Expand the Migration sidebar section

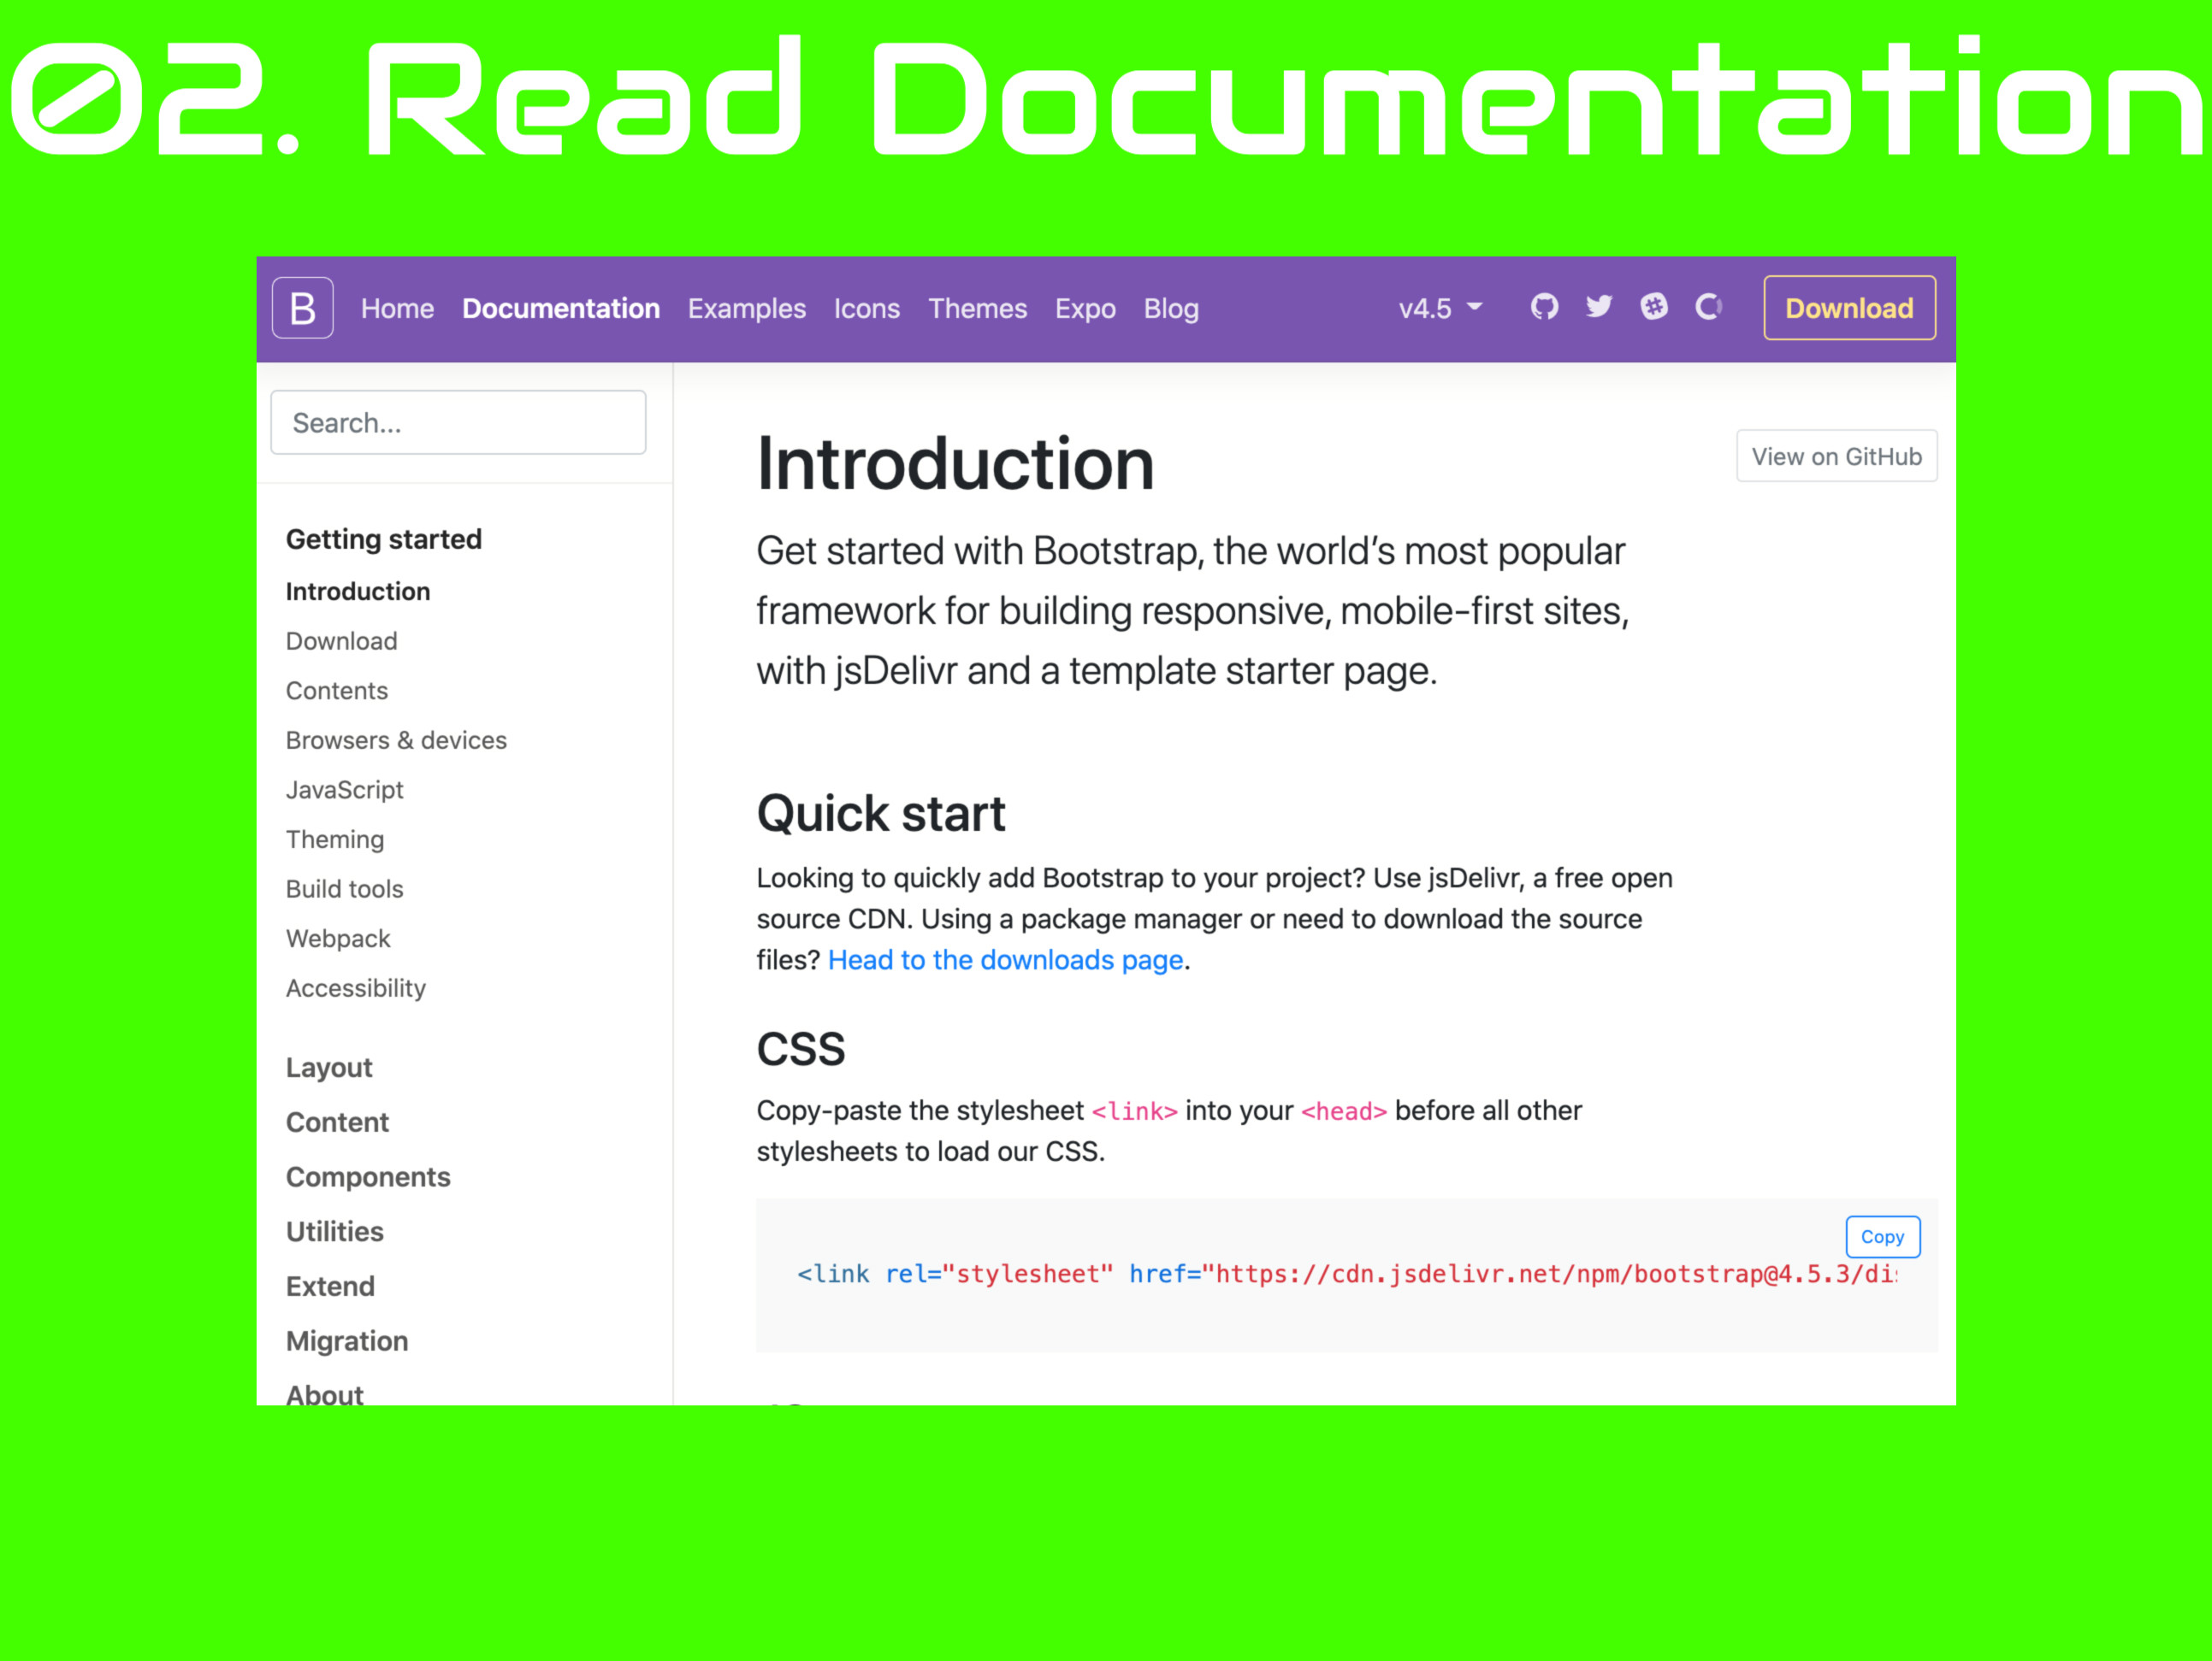[x=347, y=1340]
